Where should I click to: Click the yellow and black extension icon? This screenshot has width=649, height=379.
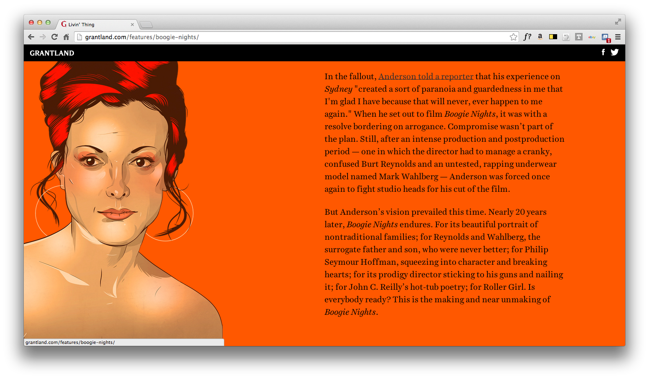553,37
